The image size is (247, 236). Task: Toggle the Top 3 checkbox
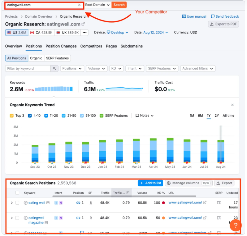12,116
